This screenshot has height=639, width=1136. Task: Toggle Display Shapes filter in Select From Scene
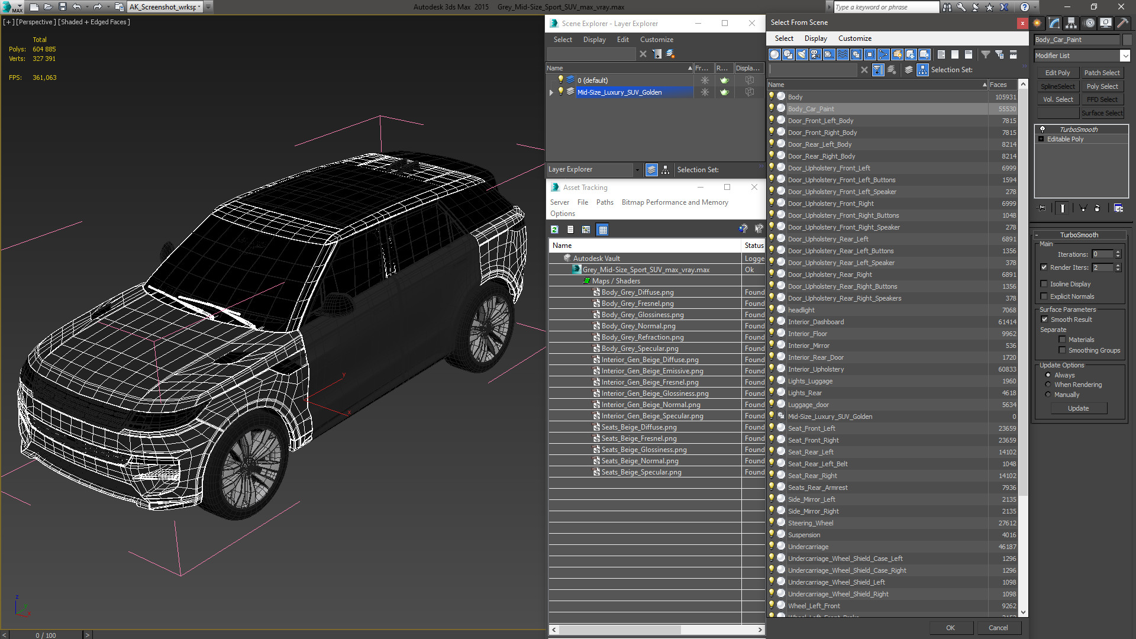click(788, 54)
